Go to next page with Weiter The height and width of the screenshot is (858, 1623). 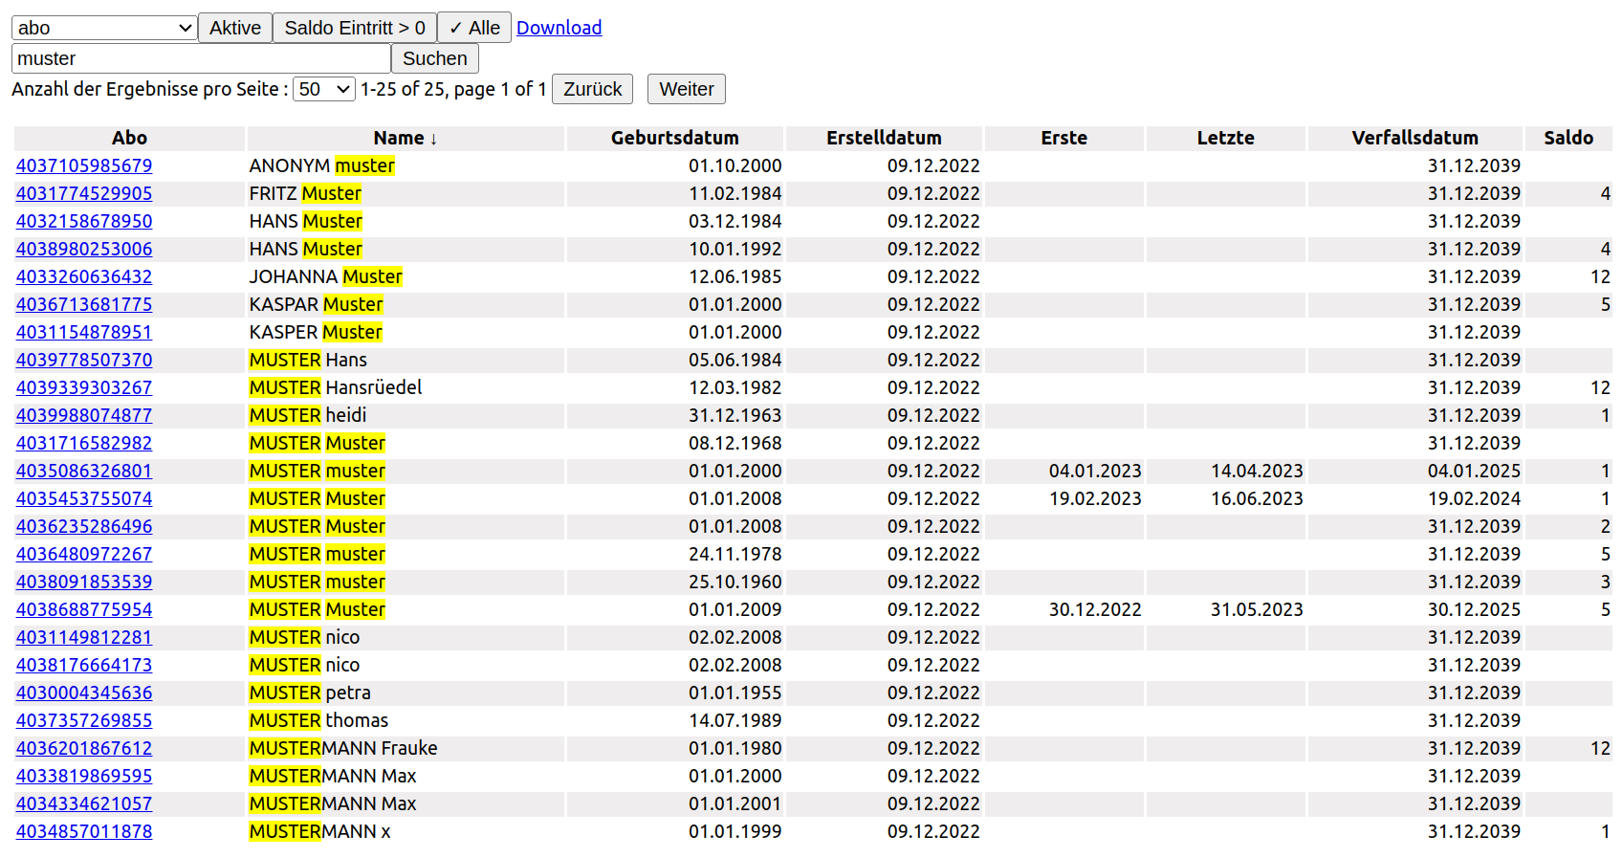tap(686, 89)
